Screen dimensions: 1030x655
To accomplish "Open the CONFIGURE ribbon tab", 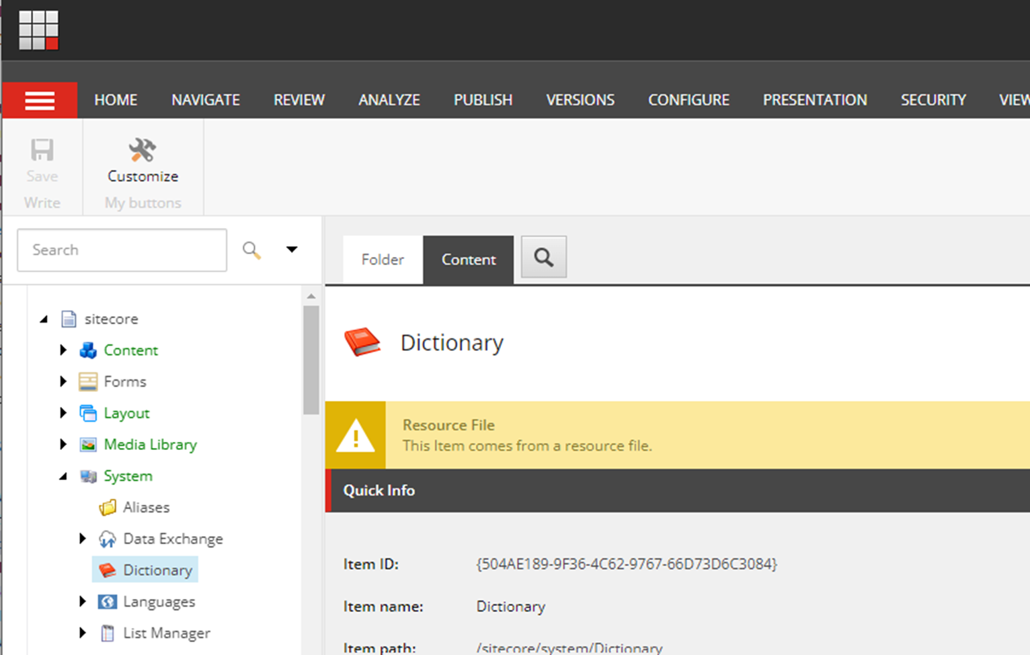I will (688, 100).
